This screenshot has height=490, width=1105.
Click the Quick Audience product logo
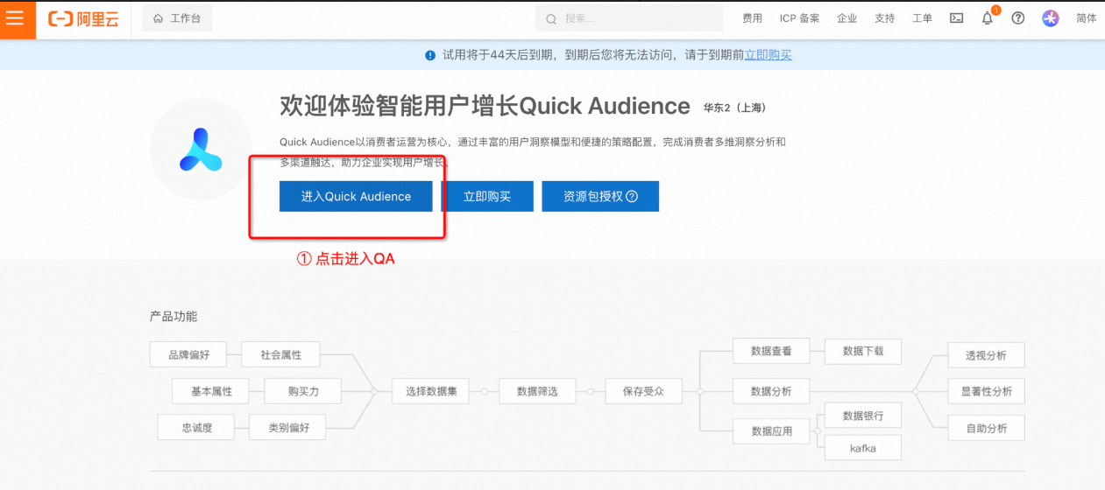coord(201,150)
